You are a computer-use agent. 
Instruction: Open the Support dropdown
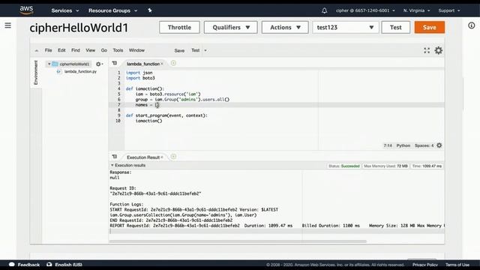pyautogui.click(x=449, y=10)
